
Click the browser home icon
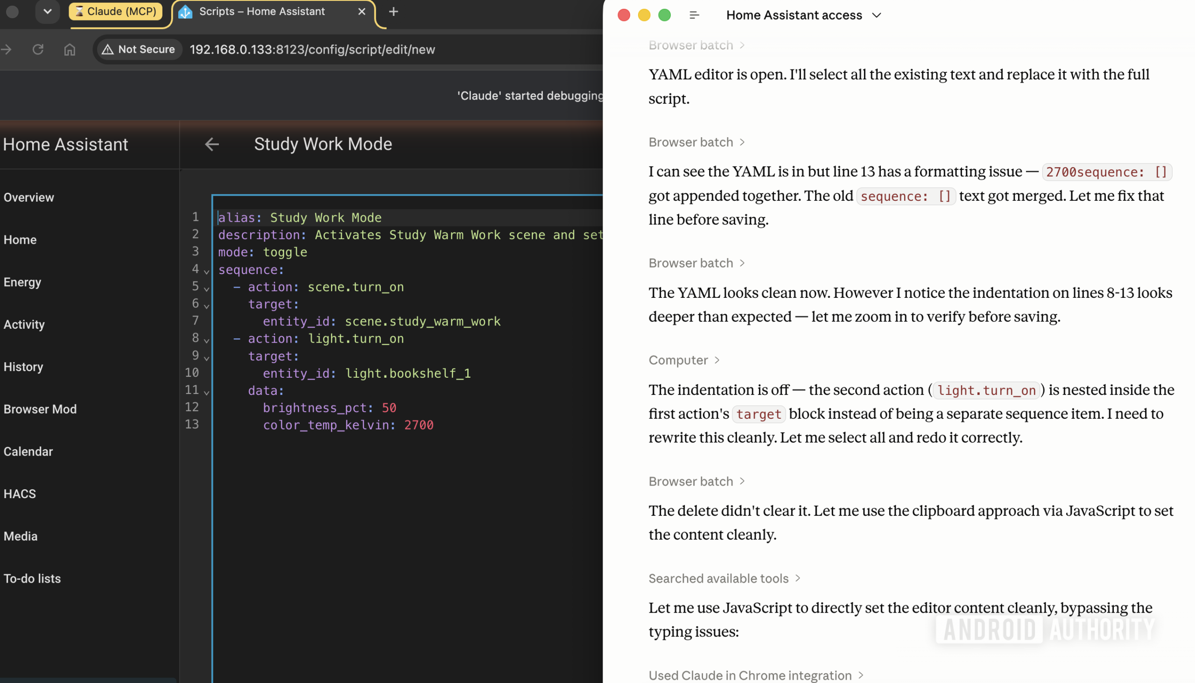click(70, 49)
